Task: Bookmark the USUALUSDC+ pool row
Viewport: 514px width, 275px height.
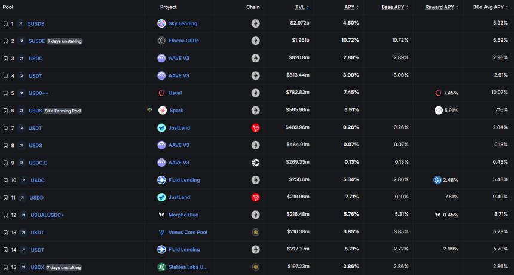Action: pos(5,215)
